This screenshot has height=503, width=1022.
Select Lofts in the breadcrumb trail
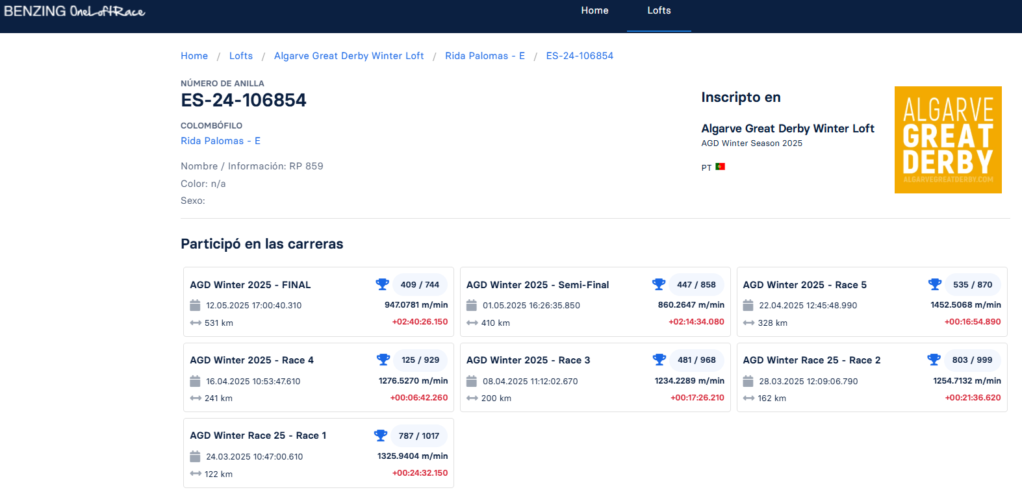[241, 56]
